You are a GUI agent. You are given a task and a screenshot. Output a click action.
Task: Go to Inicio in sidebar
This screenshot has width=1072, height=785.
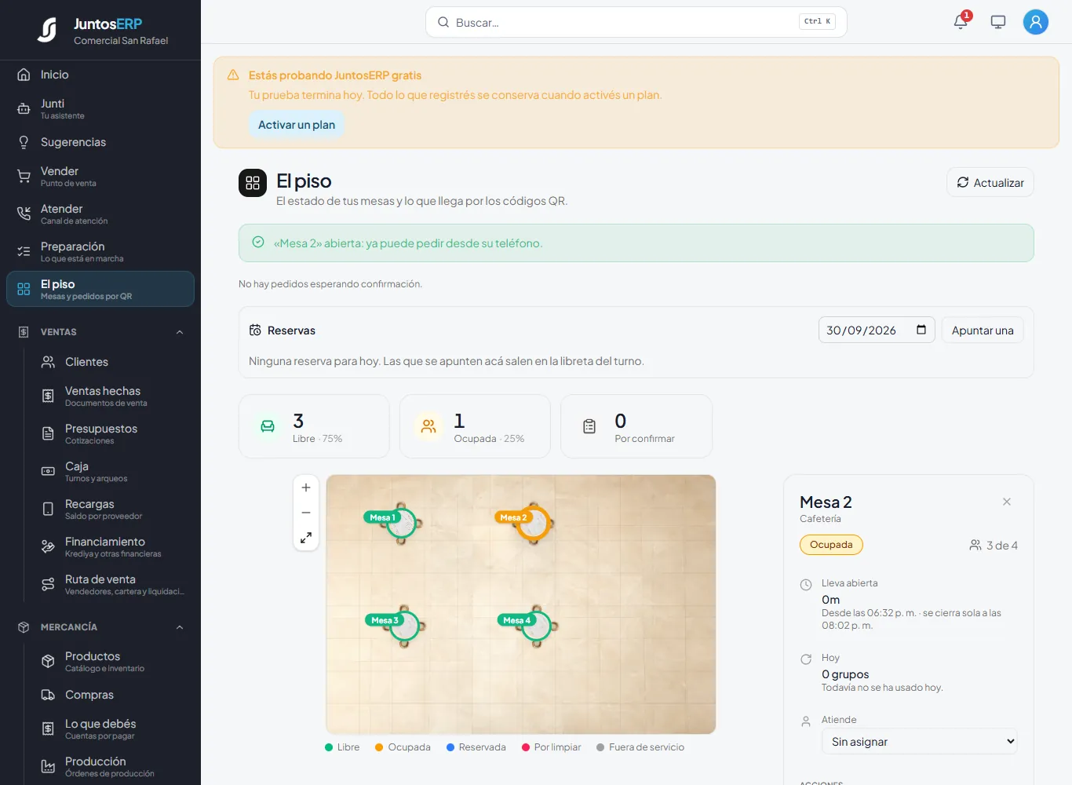point(100,75)
